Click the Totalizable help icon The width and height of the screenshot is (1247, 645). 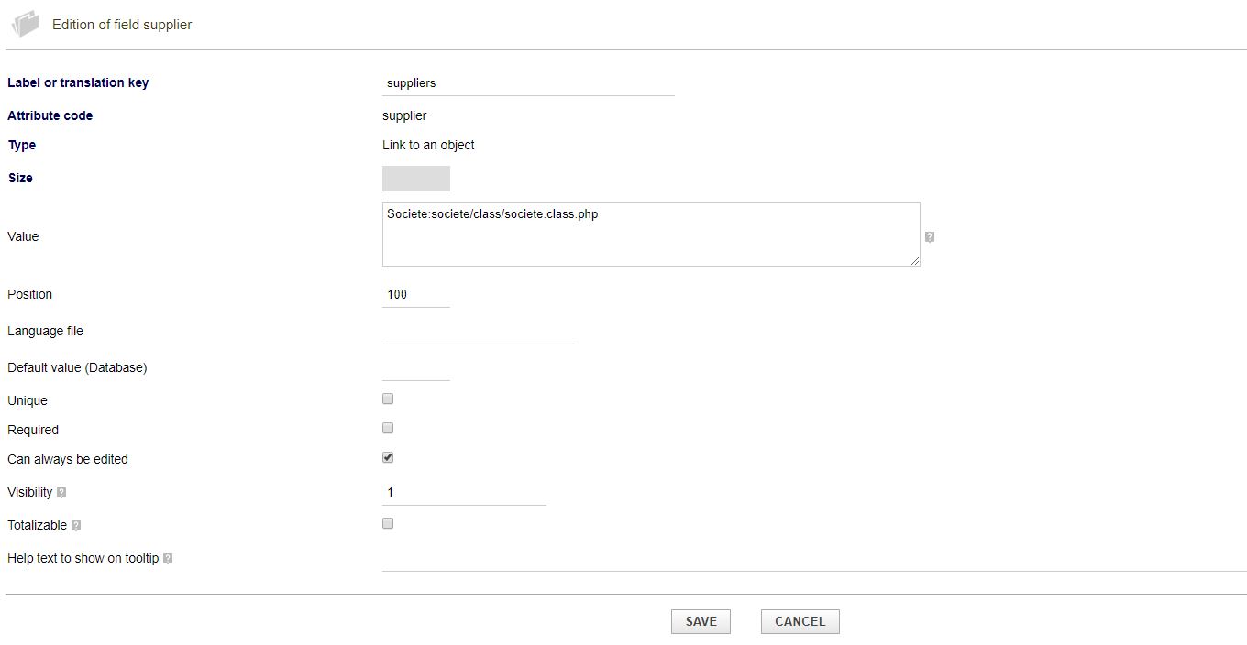tap(76, 526)
